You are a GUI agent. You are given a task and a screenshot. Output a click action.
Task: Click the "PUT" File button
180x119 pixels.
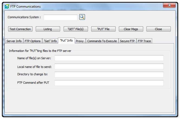103,29
